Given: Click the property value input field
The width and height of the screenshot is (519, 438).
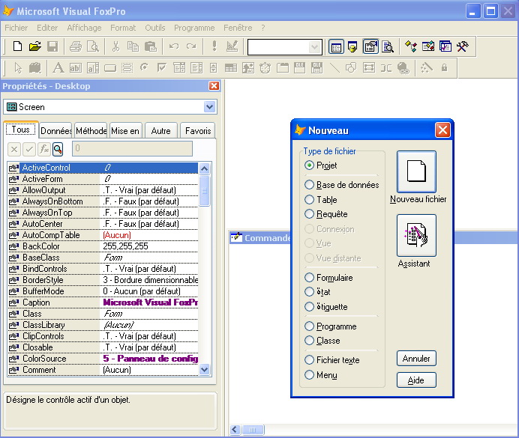Looking at the screenshot, I should 132,149.
